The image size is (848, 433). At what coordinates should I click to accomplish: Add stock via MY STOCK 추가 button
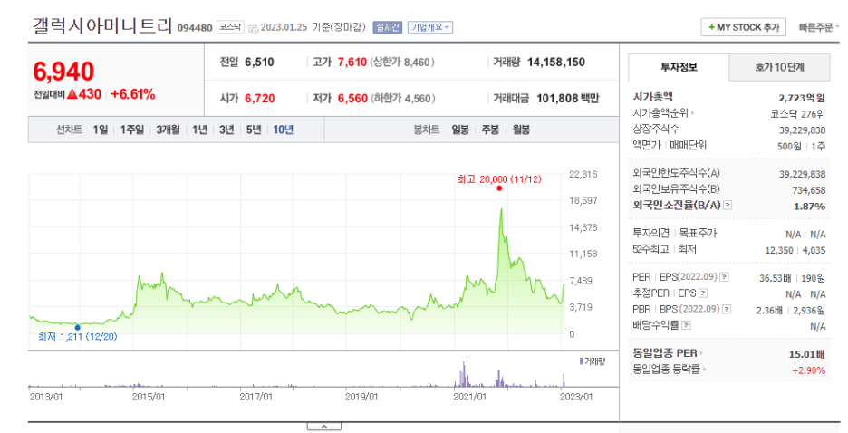coord(743,27)
